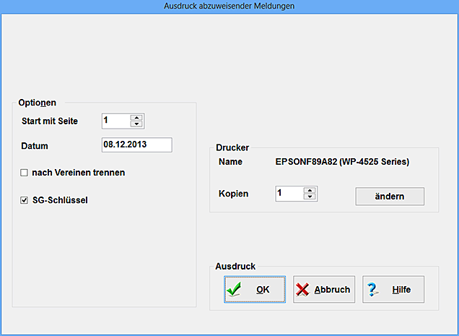This screenshot has width=459, height=336.
Task: Click the green checkmark icon on OK
Action: coord(234,290)
